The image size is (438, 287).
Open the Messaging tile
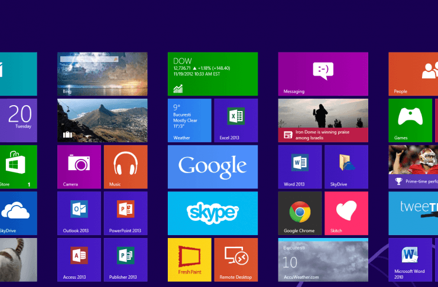[323, 74]
